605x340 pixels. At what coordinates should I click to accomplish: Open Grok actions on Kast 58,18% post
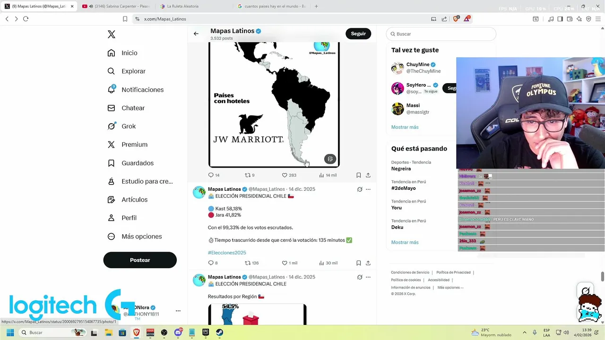click(x=360, y=189)
